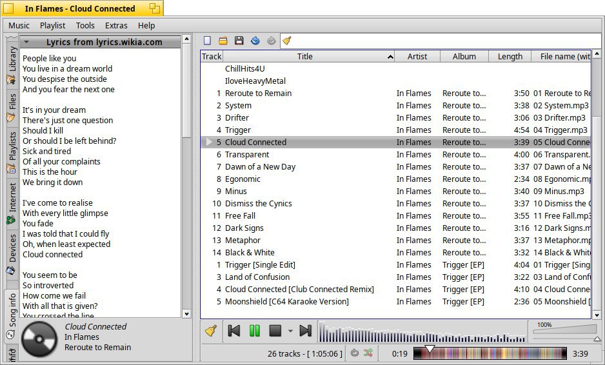The width and height of the screenshot is (605, 365).
Task: Click the audio spectrum analyzer display
Action: [422, 331]
